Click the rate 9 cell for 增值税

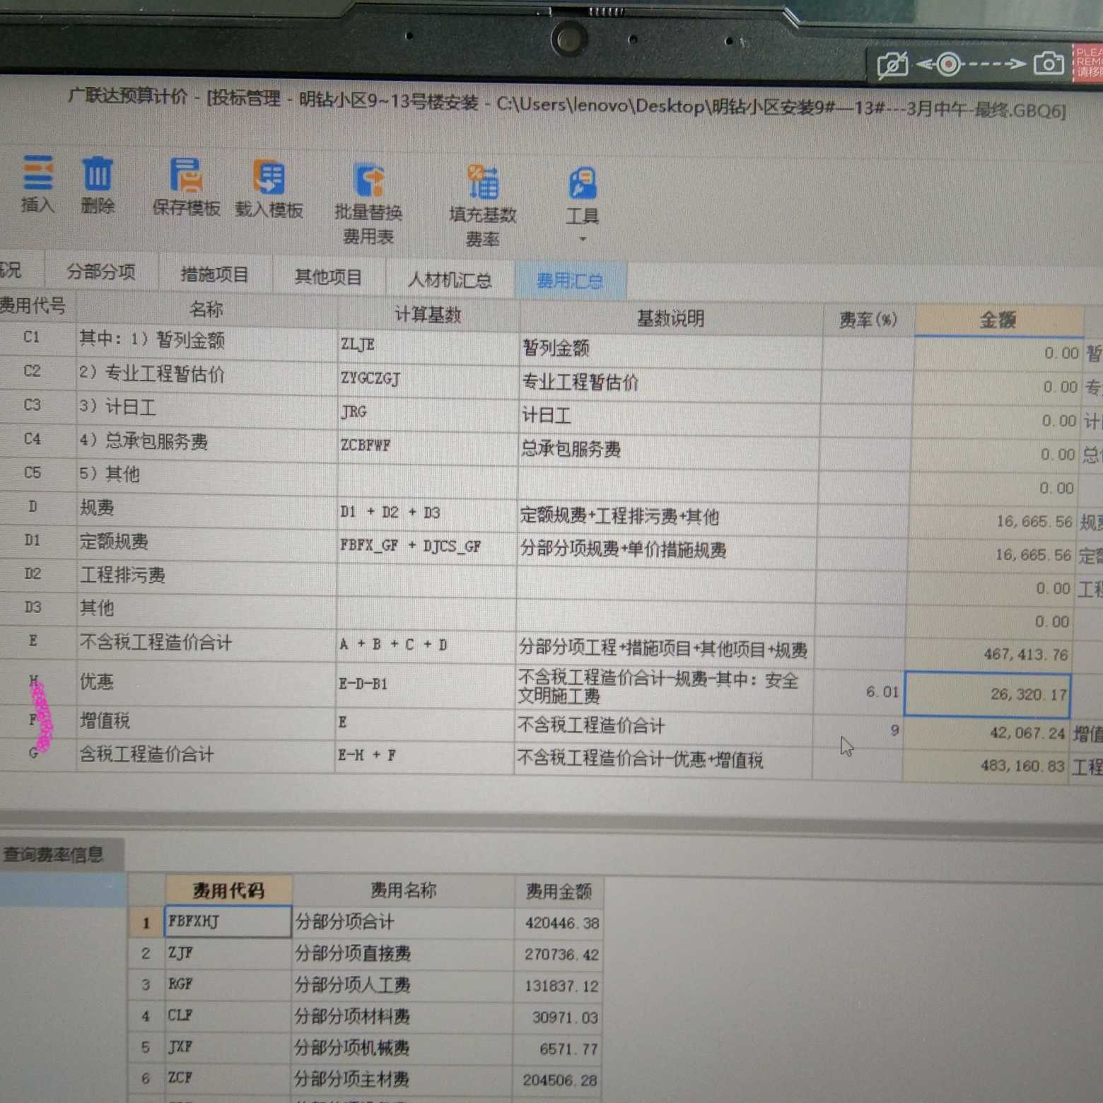point(858,730)
